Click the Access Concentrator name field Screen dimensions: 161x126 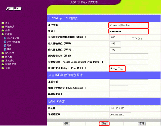click(129, 62)
